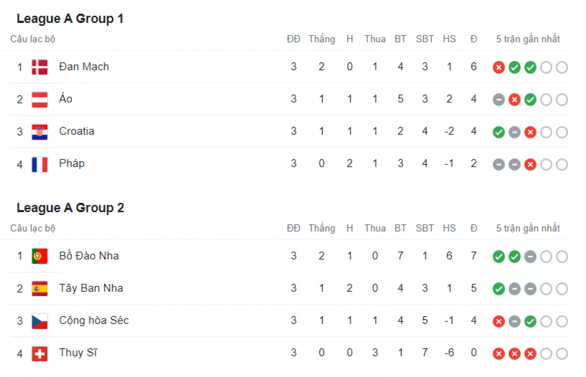Click Đan Mạch's red loss result icon
The height and width of the screenshot is (377, 586).
(x=499, y=67)
